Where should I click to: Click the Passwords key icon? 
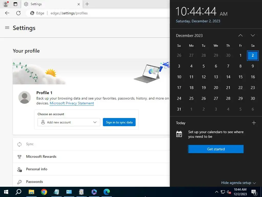tap(19, 182)
